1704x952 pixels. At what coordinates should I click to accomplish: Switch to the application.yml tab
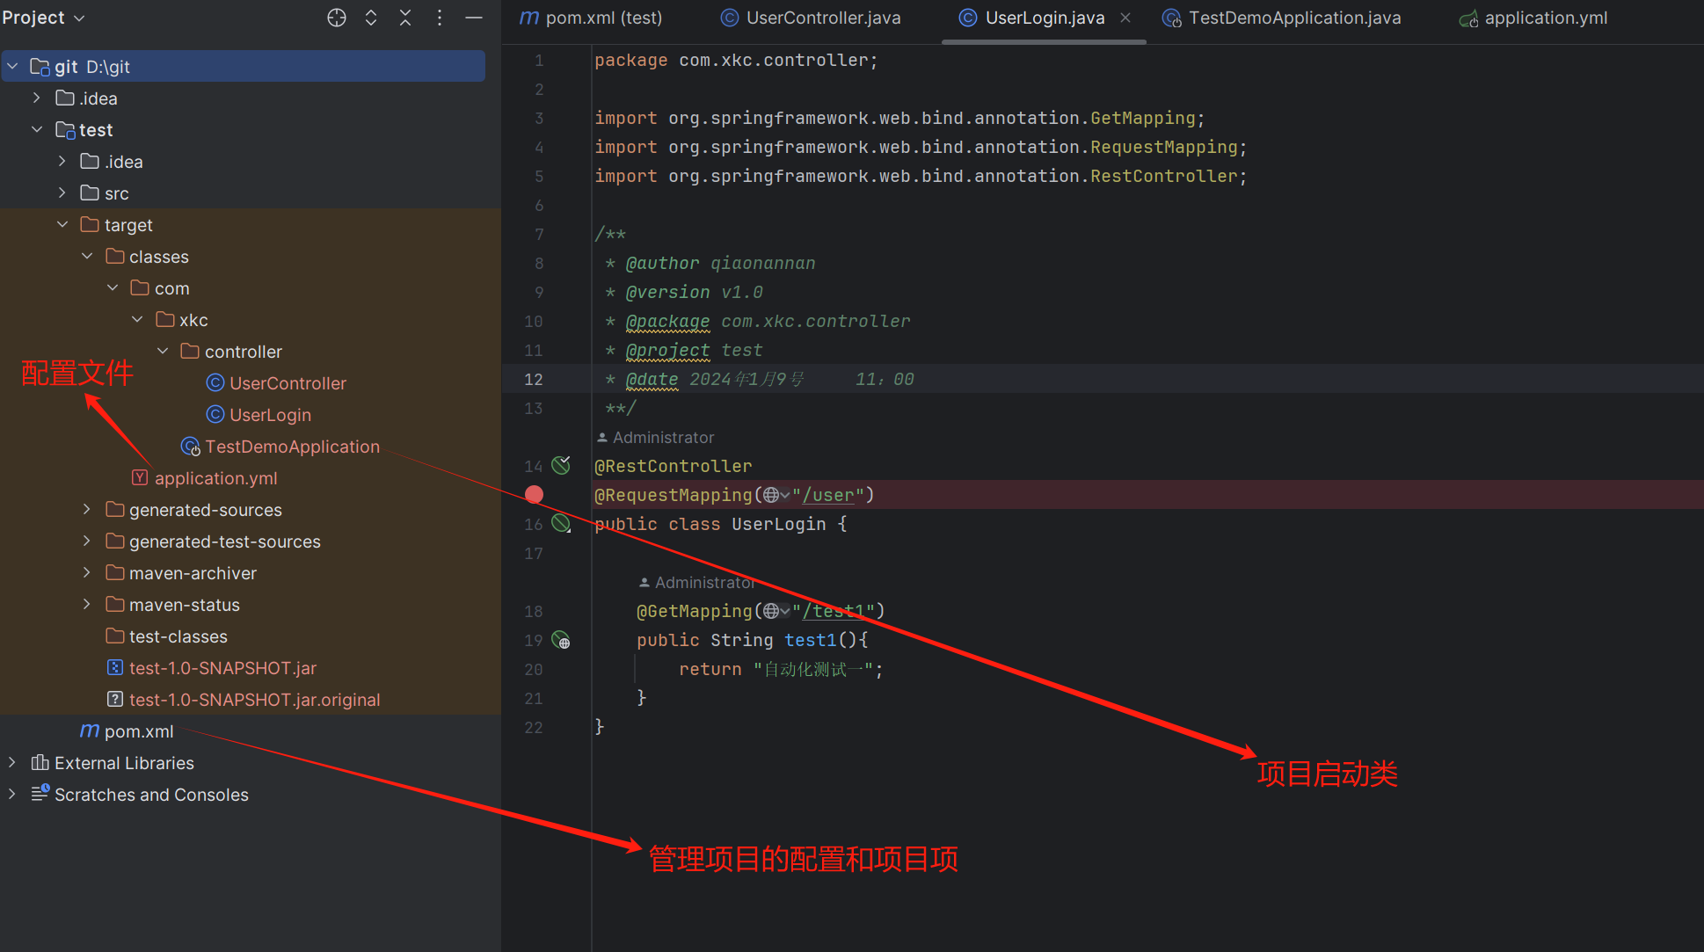pos(1545,18)
